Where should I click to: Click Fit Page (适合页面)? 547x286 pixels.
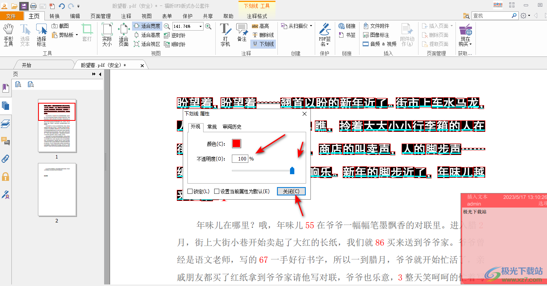tap(124, 35)
